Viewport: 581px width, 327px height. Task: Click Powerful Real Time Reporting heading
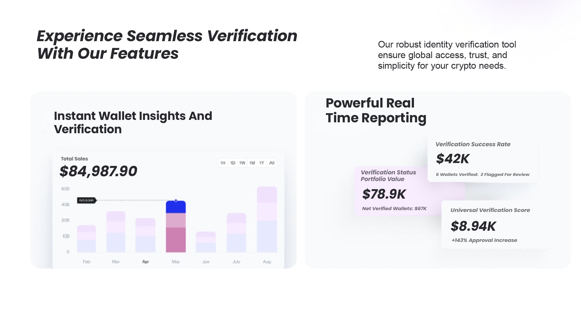point(376,111)
